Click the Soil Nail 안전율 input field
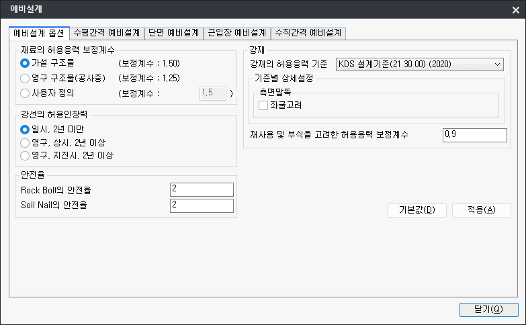This screenshot has width=526, height=325. click(202, 205)
